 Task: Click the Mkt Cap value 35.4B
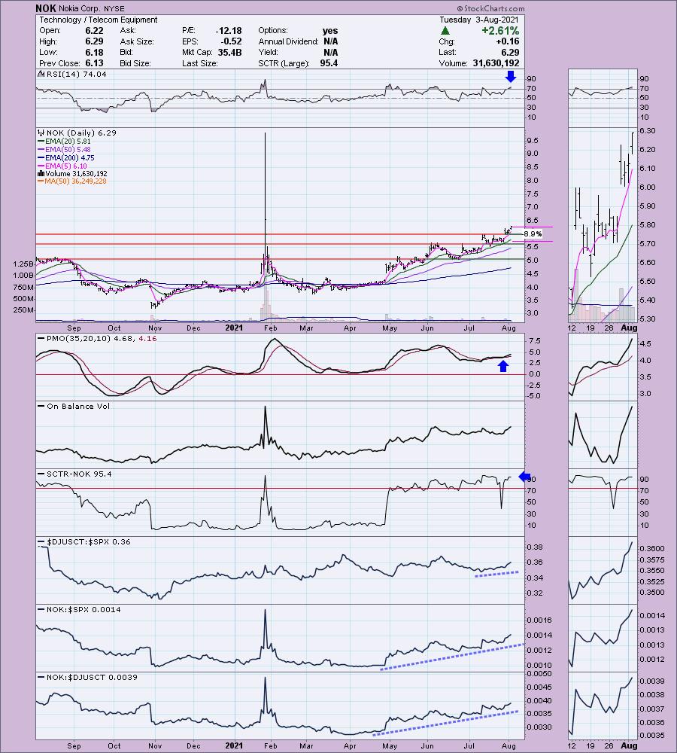[x=229, y=53]
